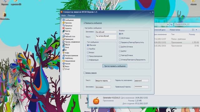Image resolution: width=200 pixels, height=112 pixels.
Task: Select the VBS/JS sidebar item
Action: pos(66,45)
